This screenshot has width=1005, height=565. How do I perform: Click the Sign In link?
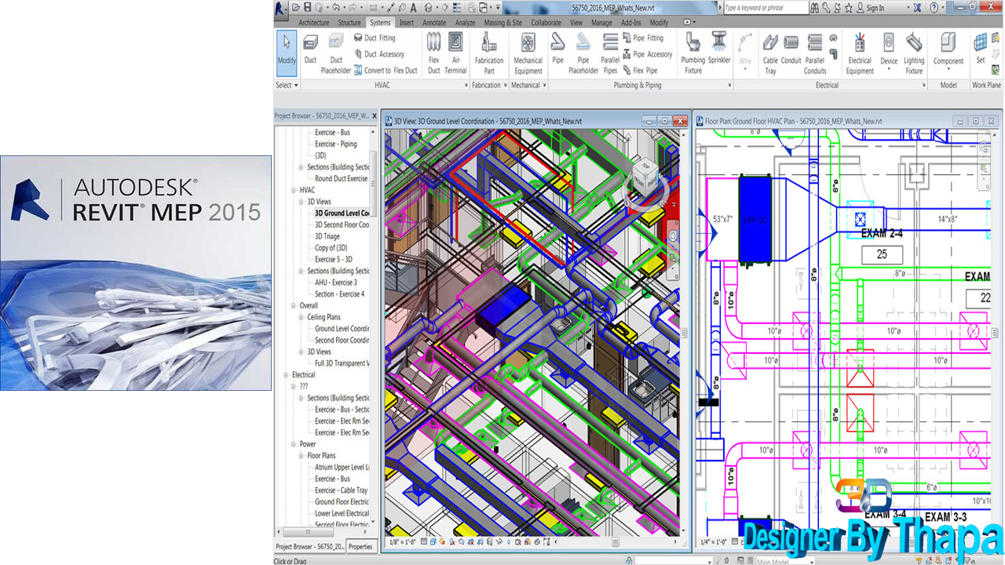tap(875, 8)
